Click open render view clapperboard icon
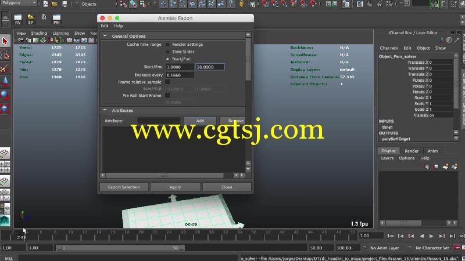This screenshot has height=261, width=465. 360,4
